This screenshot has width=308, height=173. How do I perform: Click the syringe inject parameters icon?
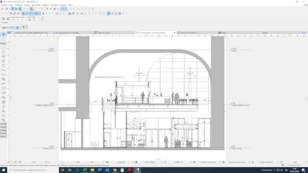[x=18, y=14]
